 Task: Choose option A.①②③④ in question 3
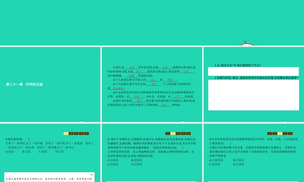[216, 160]
